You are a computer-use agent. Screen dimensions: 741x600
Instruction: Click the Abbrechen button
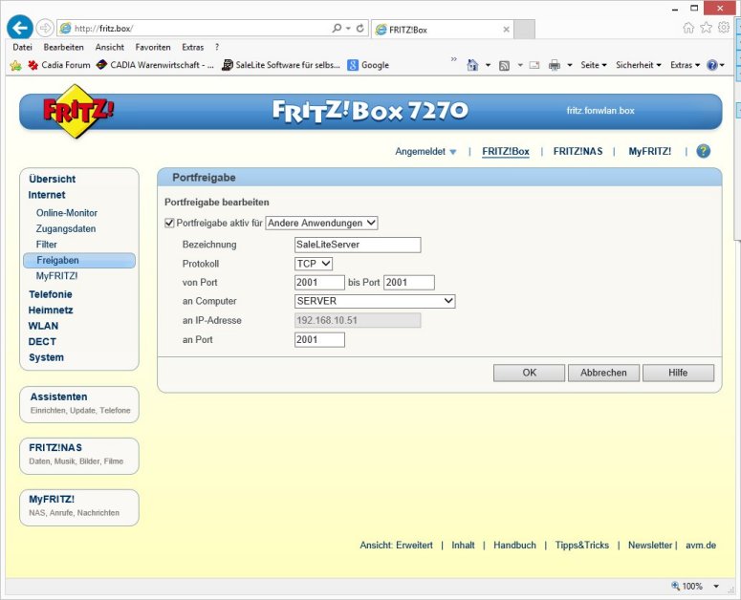[x=603, y=373]
